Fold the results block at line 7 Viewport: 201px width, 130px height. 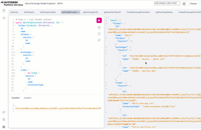point(15,38)
